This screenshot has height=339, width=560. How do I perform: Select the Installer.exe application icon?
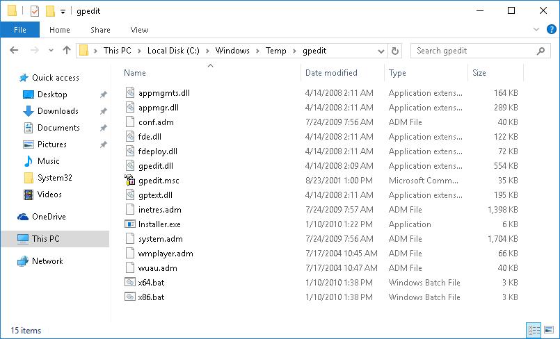click(129, 224)
